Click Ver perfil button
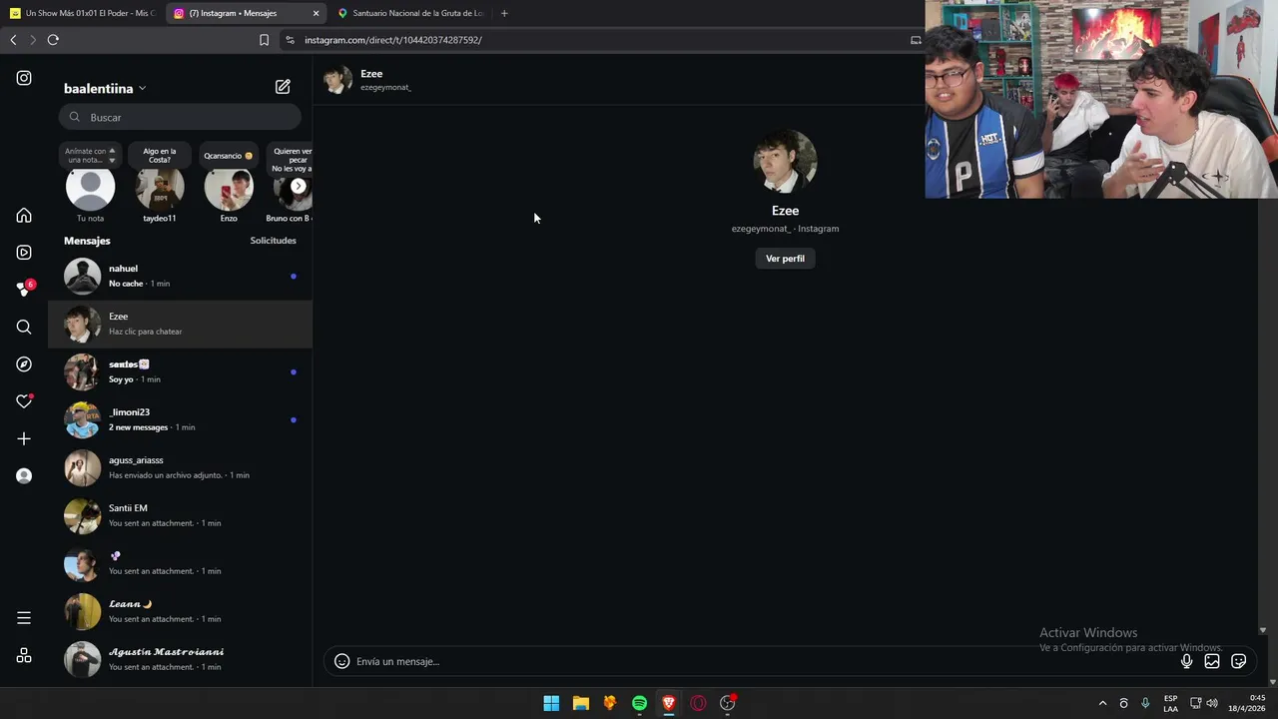 [x=785, y=259]
